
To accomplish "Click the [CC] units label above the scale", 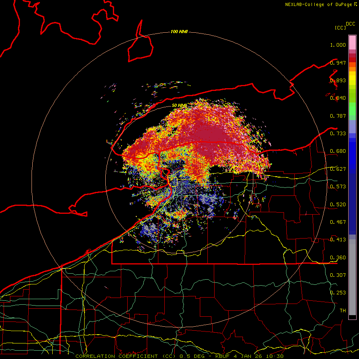I will point(340,28).
